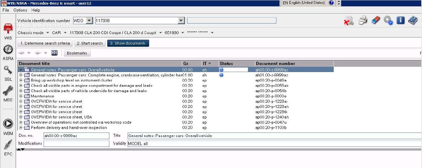Sort by IT column header
Viewport: 422px width, 168px height.
click(x=210, y=64)
